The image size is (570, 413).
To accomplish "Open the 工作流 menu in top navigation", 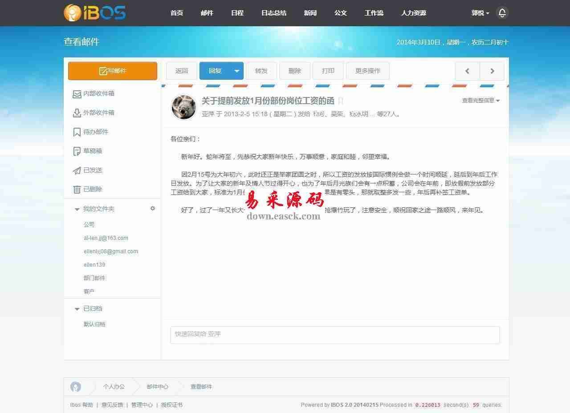I will tap(374, 13).
